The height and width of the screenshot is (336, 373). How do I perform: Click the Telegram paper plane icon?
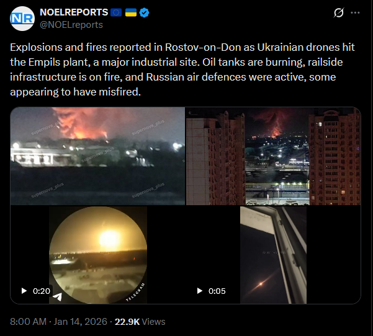57,297
